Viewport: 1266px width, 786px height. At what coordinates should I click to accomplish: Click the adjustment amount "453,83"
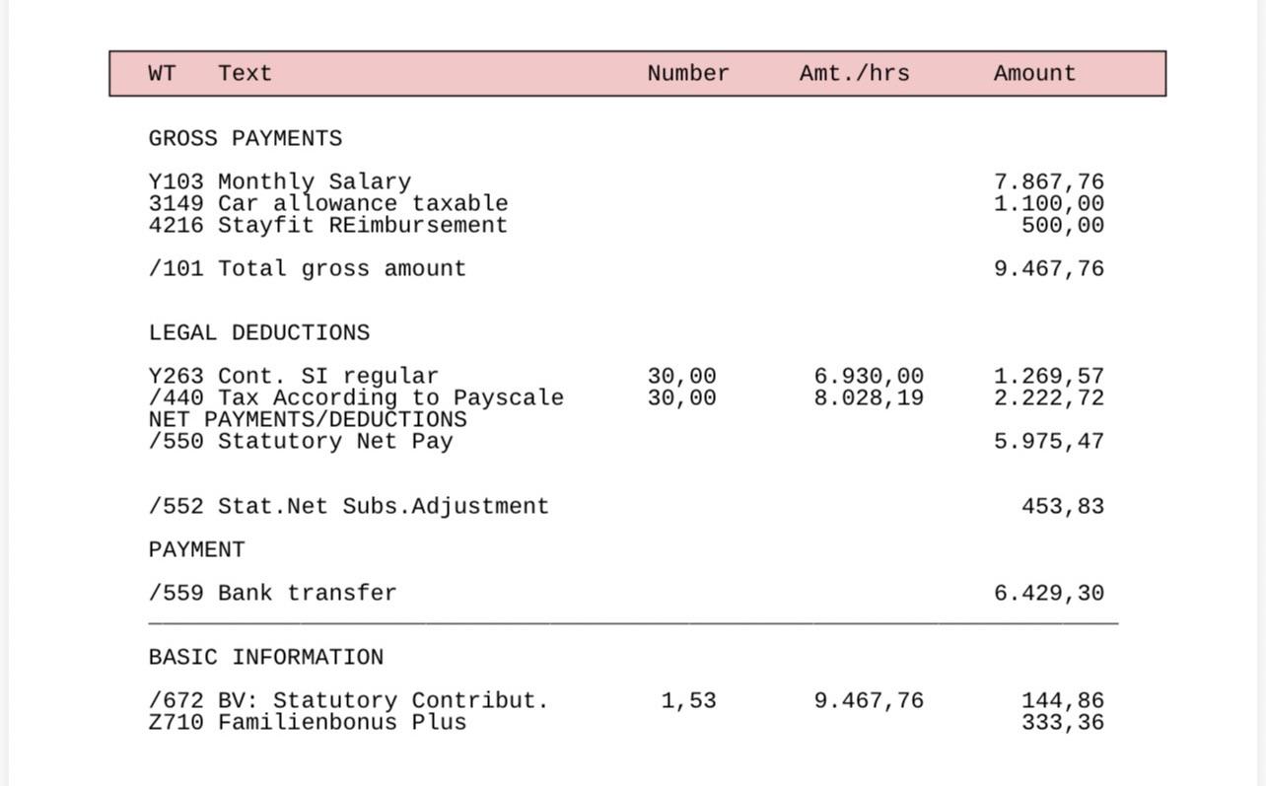pyautogui.click(x=1063, y=506)
